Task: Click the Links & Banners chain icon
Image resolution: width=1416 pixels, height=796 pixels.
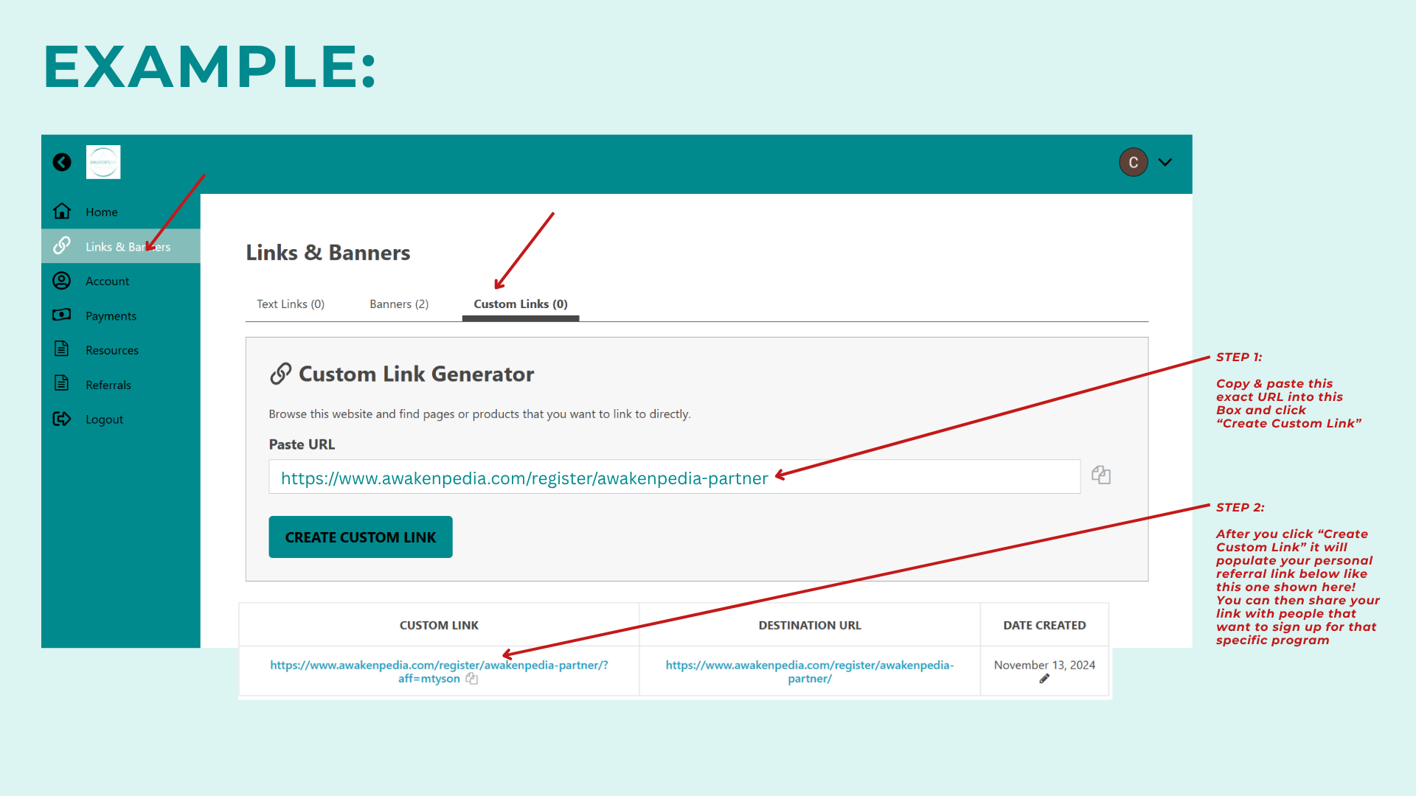Action: [62, 245]
